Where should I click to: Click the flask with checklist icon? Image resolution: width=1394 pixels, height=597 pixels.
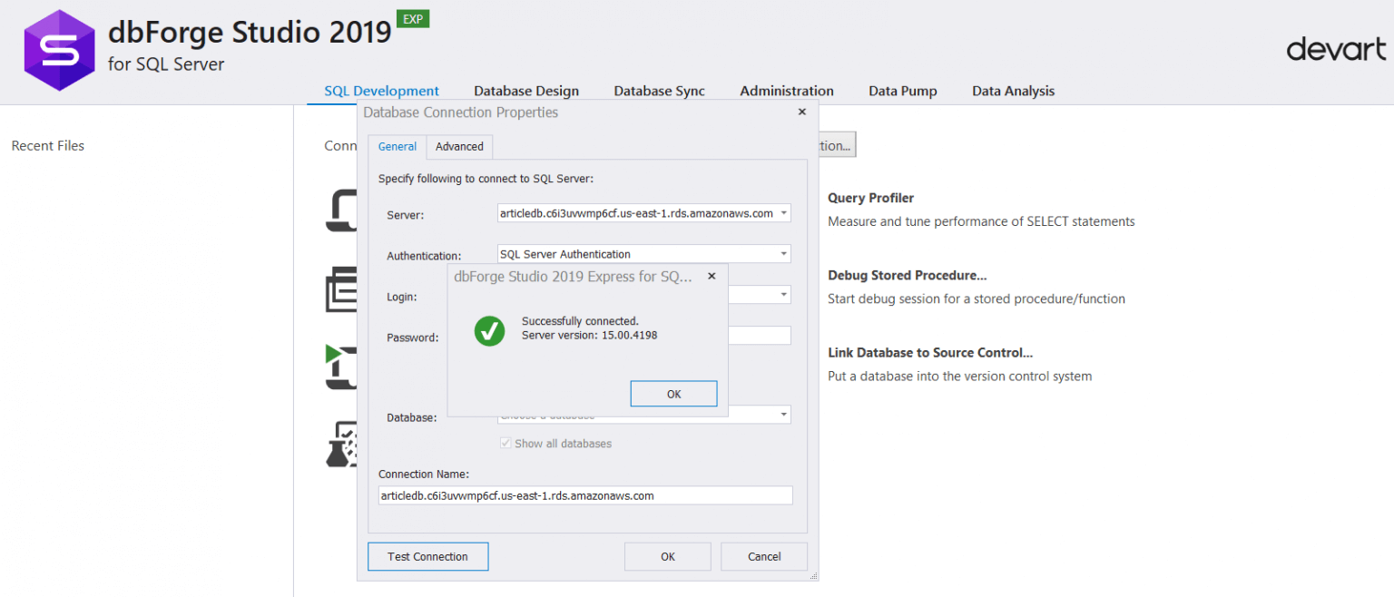[341, 445]
